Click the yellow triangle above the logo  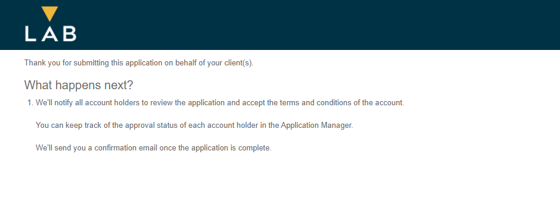coord(49,14)
